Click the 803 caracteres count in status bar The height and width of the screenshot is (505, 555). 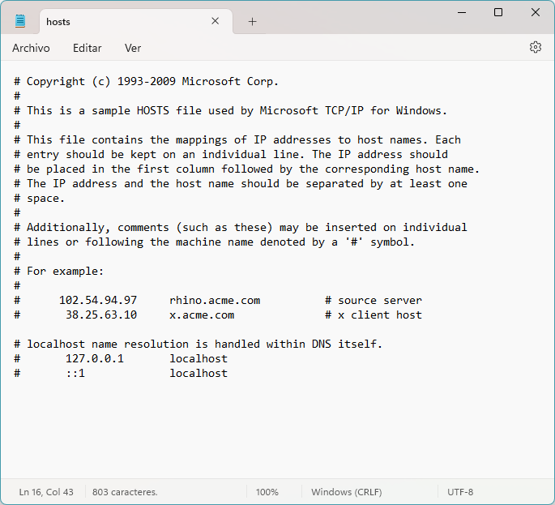pos(125,492)
